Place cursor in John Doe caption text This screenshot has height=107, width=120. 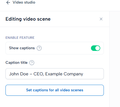coord(46,74)
